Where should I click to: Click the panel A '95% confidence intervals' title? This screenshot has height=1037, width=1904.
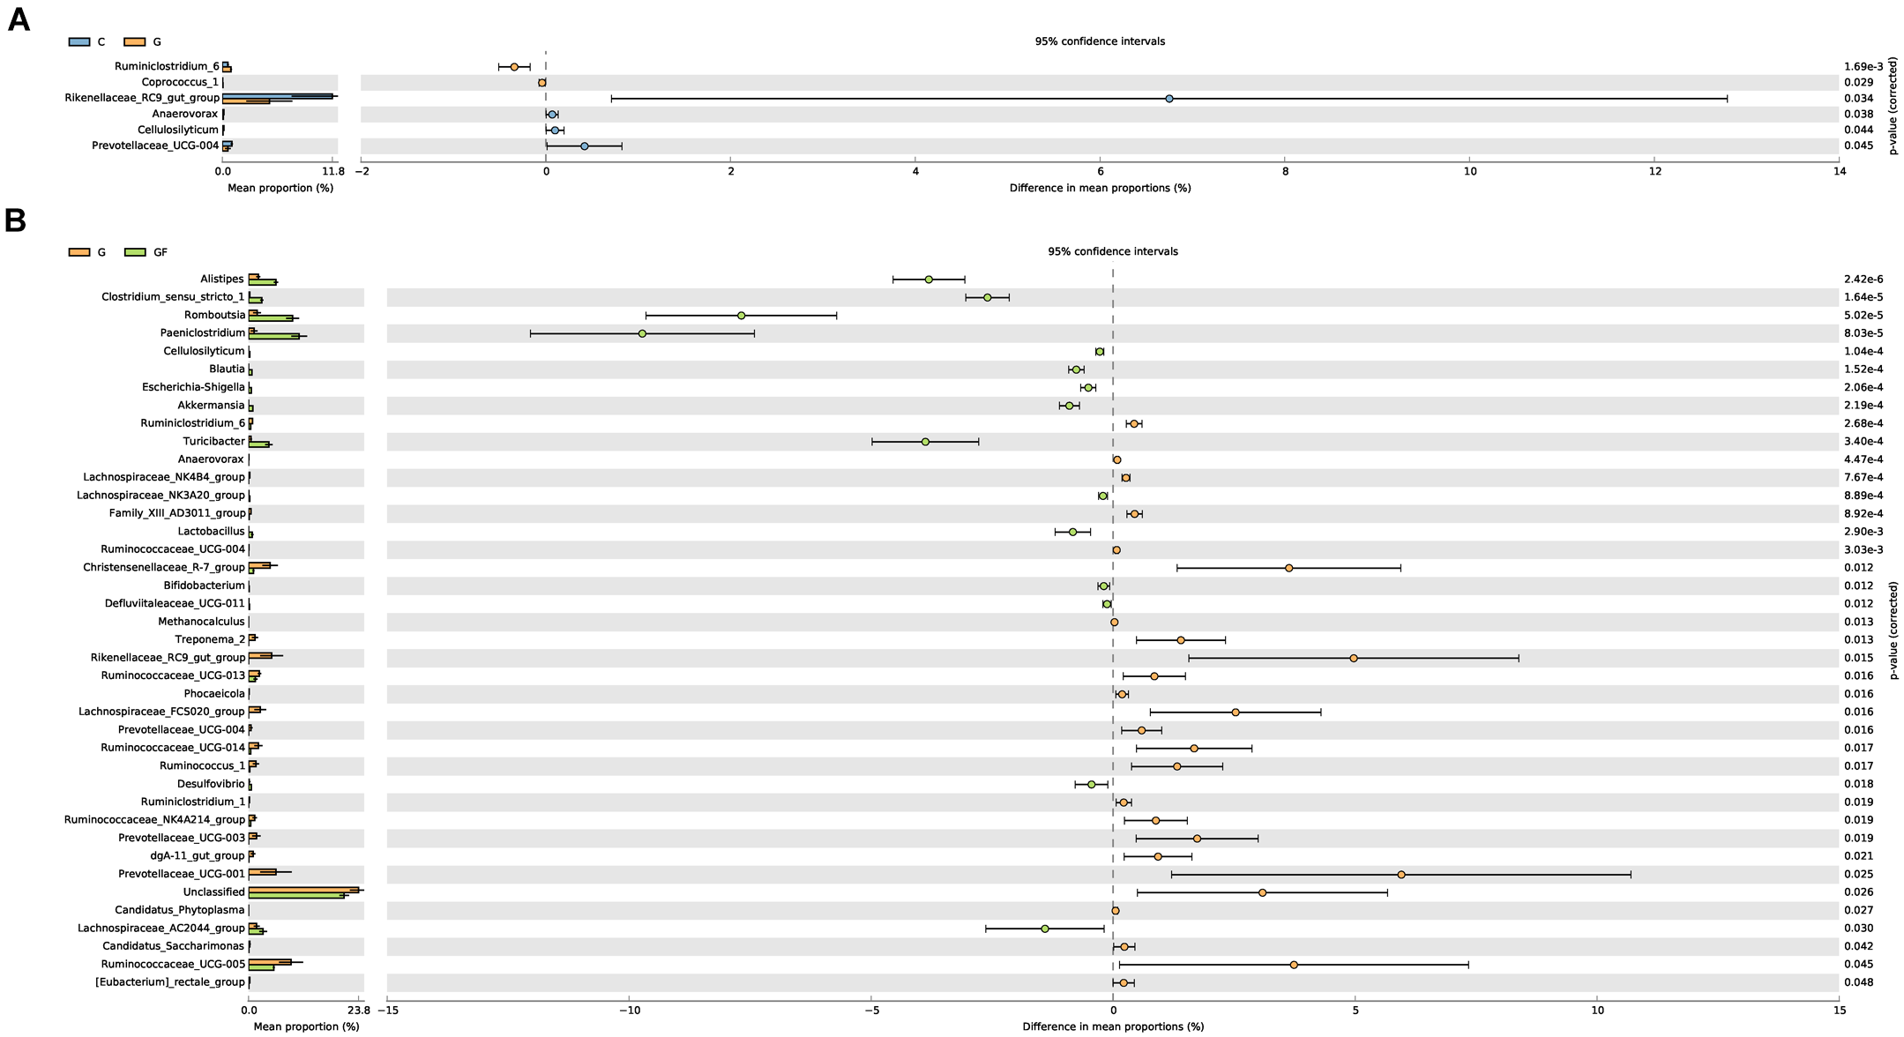click(1100, 41)
